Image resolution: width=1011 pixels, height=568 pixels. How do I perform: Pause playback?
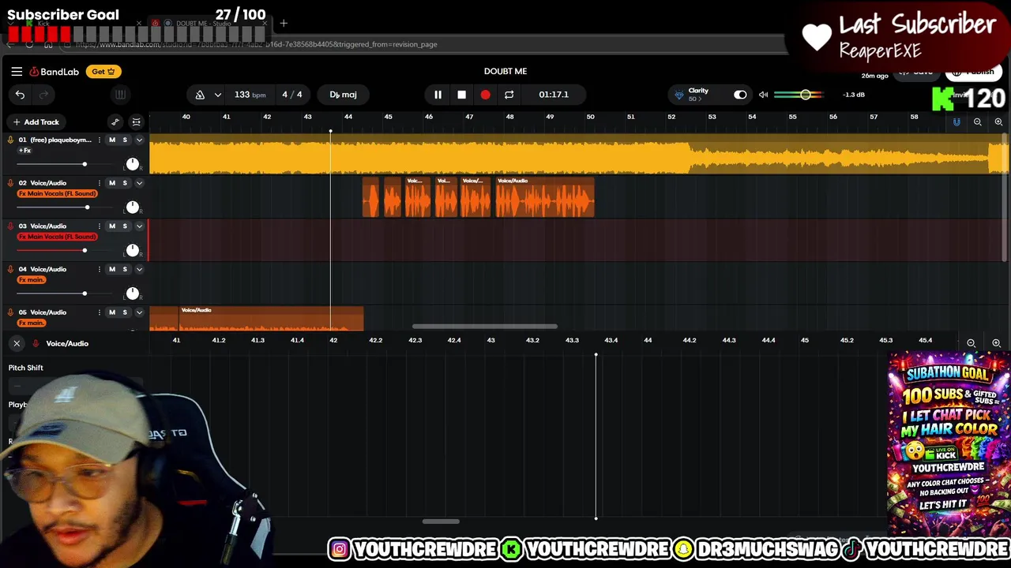point(438,95)
